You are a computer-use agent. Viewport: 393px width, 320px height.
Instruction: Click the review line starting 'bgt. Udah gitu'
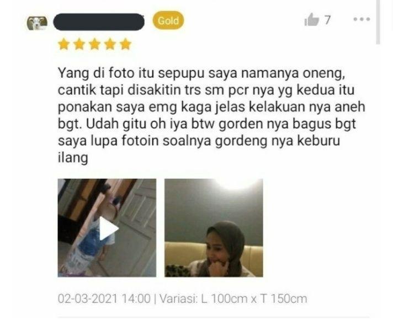pos(207,124)
